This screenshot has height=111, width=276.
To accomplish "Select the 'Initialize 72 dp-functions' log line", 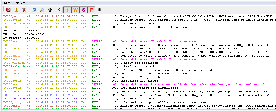I will [143, 77].
